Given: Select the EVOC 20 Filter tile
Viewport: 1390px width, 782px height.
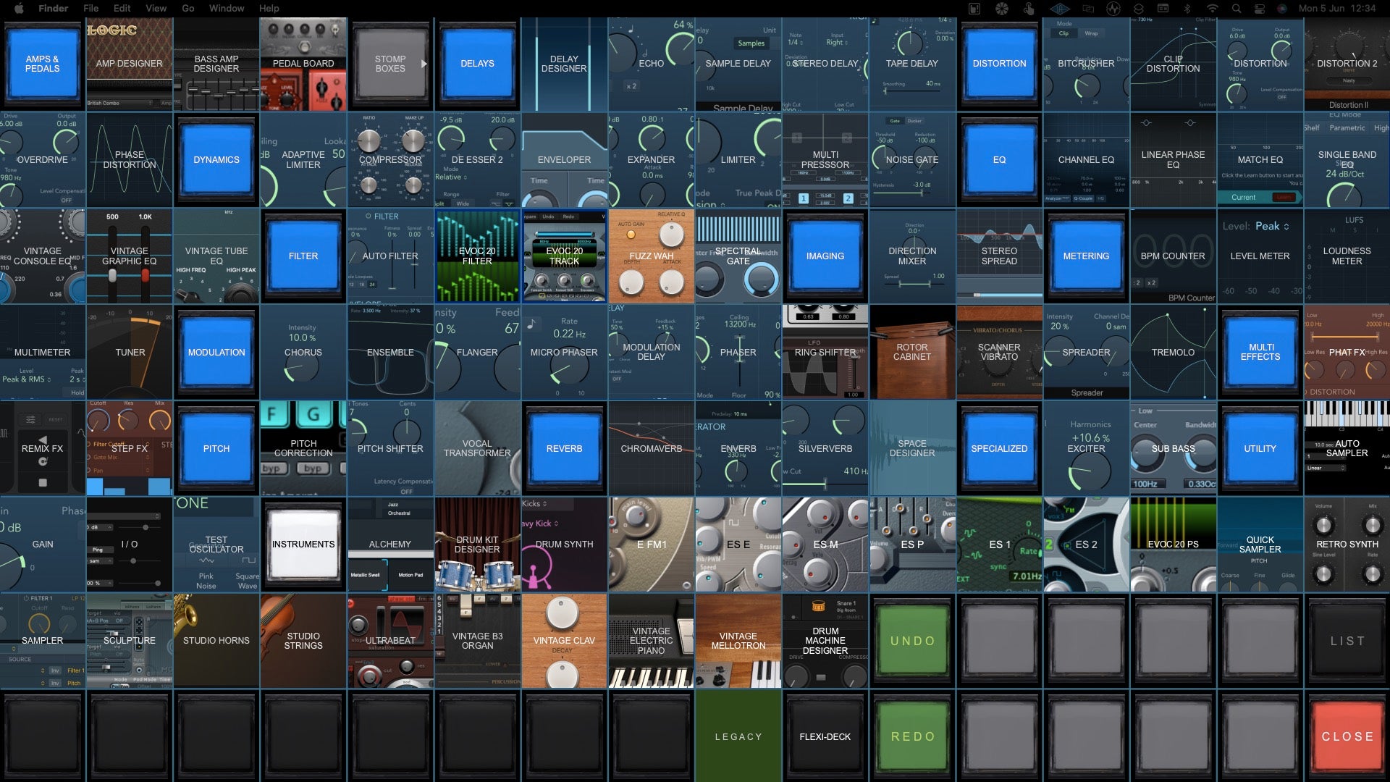Looking at the screenshot, I should pyautogui.click(x=477, y=256).
